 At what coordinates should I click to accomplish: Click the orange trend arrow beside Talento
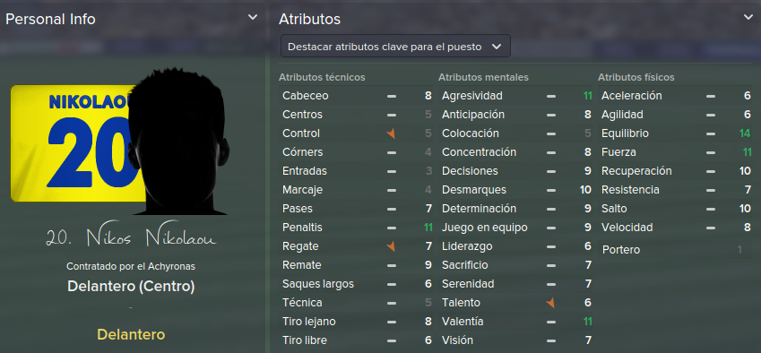[550, 303]
